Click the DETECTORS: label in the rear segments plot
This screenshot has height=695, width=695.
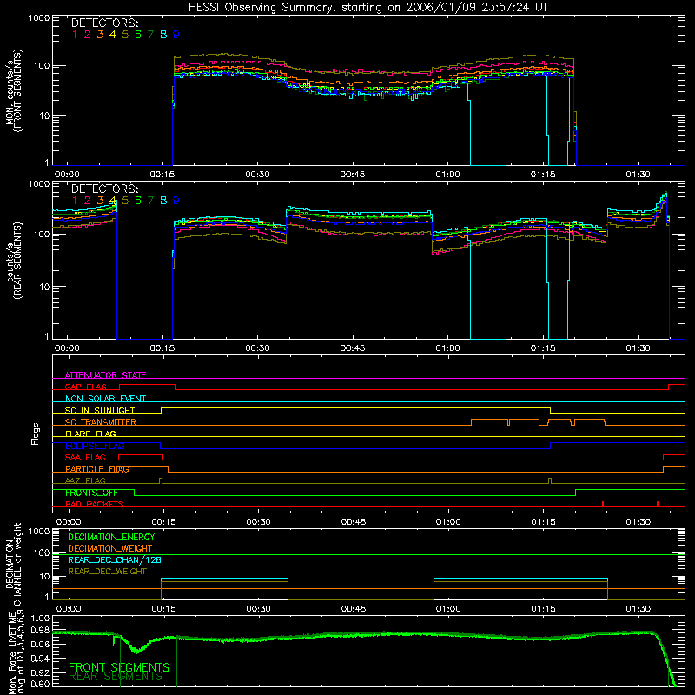pos(105,189)
